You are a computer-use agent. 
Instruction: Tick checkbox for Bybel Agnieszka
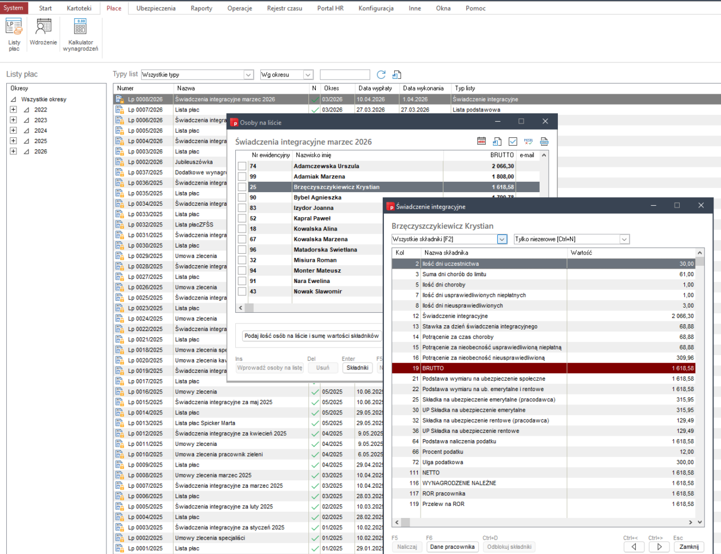pos(242,197)
